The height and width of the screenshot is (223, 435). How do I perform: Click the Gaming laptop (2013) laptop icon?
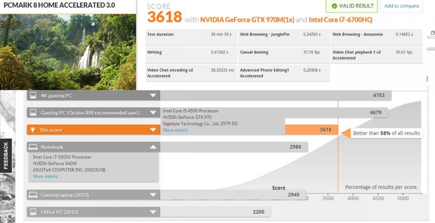click(33, 195)
